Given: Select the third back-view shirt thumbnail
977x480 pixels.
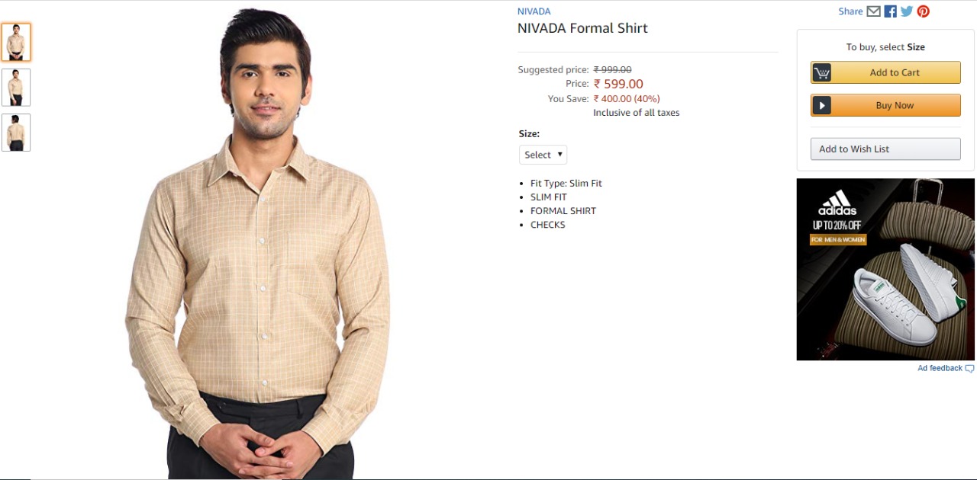Looking at the screenshot, I should (16, 133).
